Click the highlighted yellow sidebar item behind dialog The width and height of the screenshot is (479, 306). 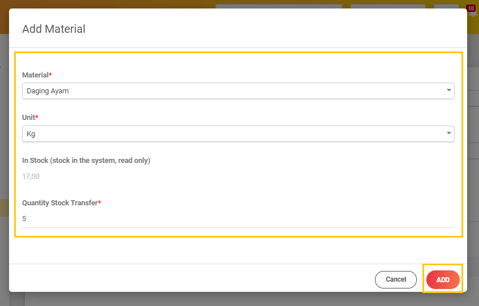pos(4,208)
